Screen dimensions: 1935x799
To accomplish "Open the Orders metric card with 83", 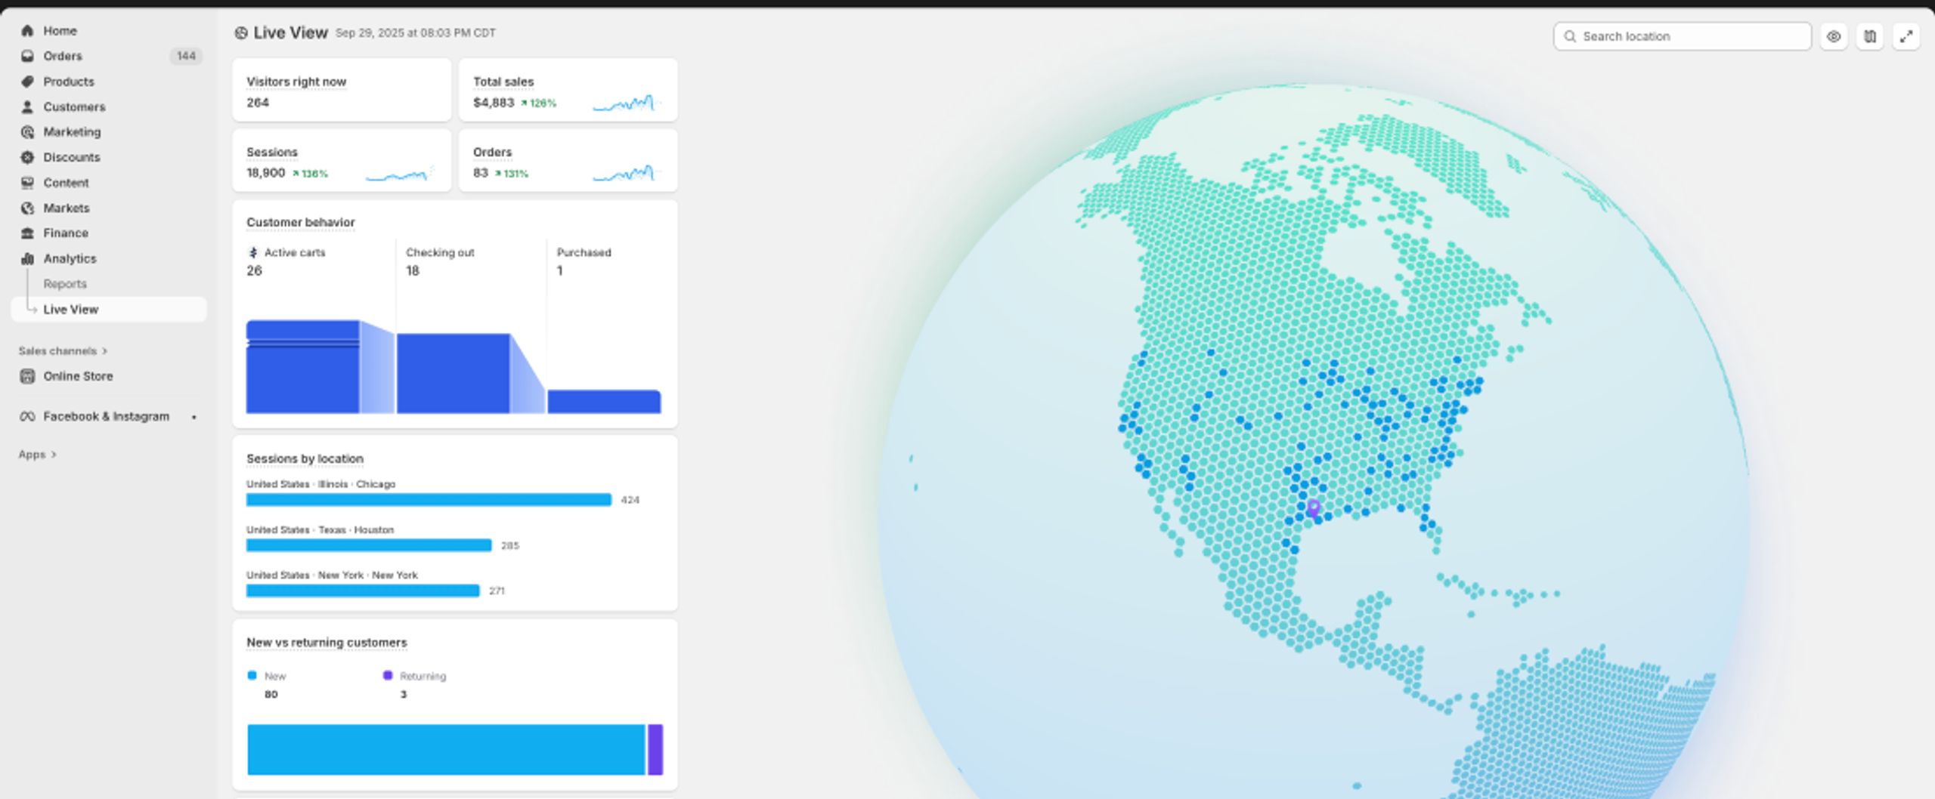I will [568, 160].
